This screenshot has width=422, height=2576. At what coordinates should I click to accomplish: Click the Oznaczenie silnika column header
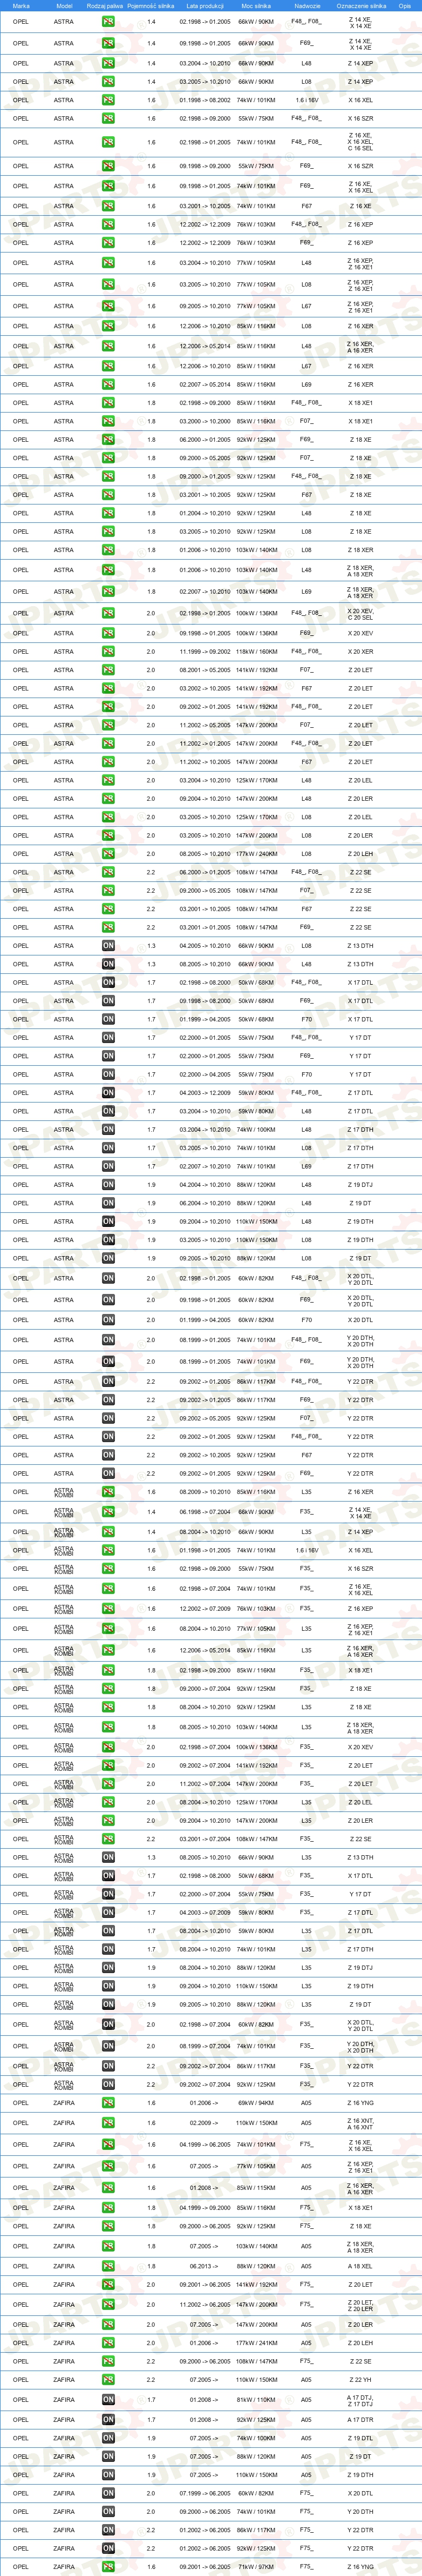361,6
